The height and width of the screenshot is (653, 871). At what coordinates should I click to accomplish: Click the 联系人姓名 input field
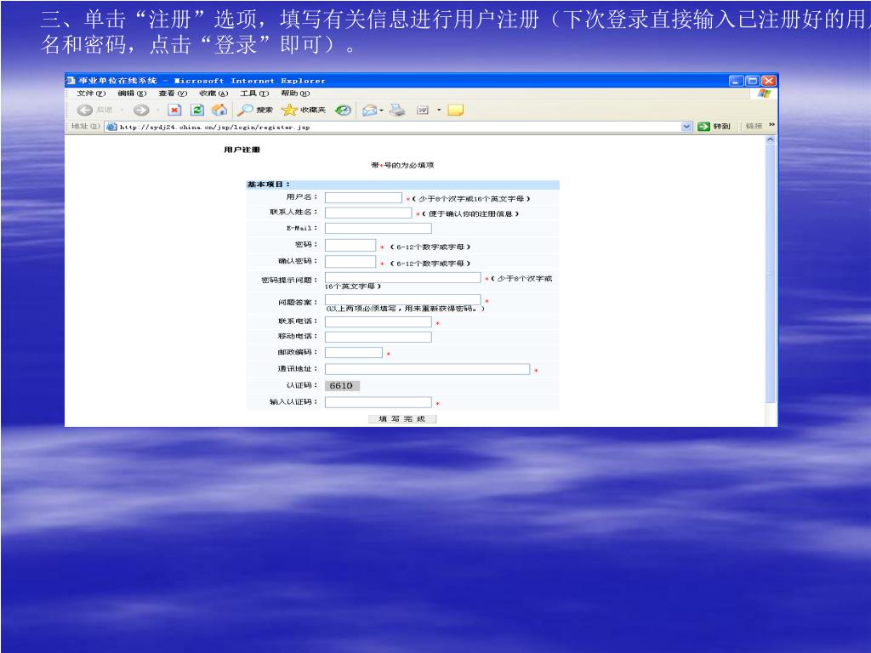click(368, 213)
